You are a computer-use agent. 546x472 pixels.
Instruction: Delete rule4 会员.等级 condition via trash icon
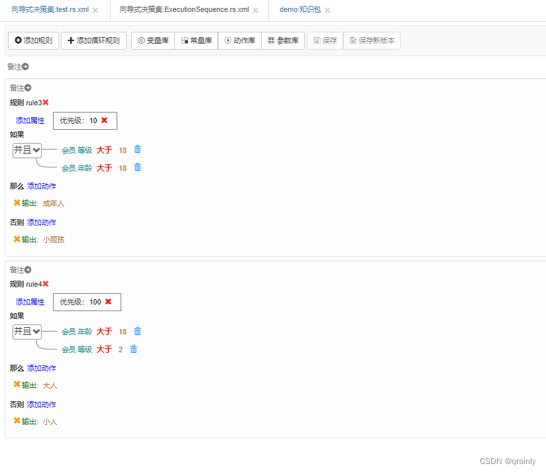pyautogui.click(x=134, y=349)
